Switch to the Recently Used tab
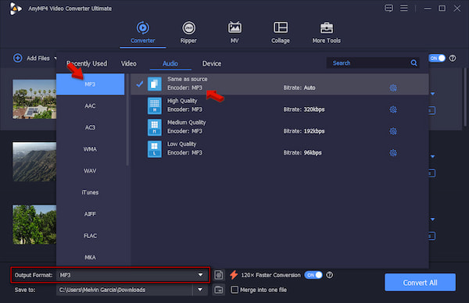Viewport: 469px width, 303px height. coord(87,63)
